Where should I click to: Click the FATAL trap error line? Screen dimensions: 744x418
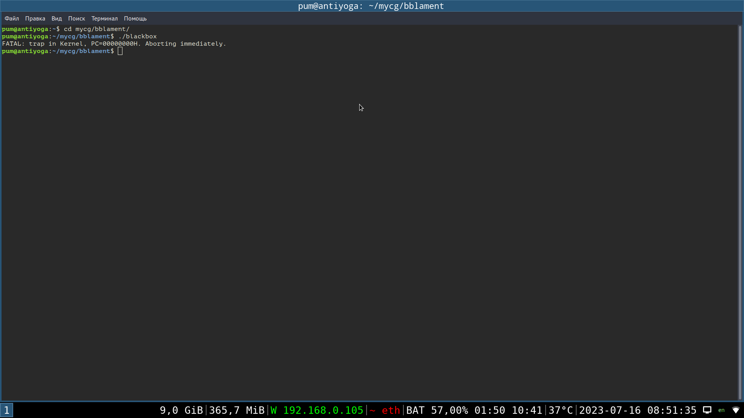tap(114, 44)
